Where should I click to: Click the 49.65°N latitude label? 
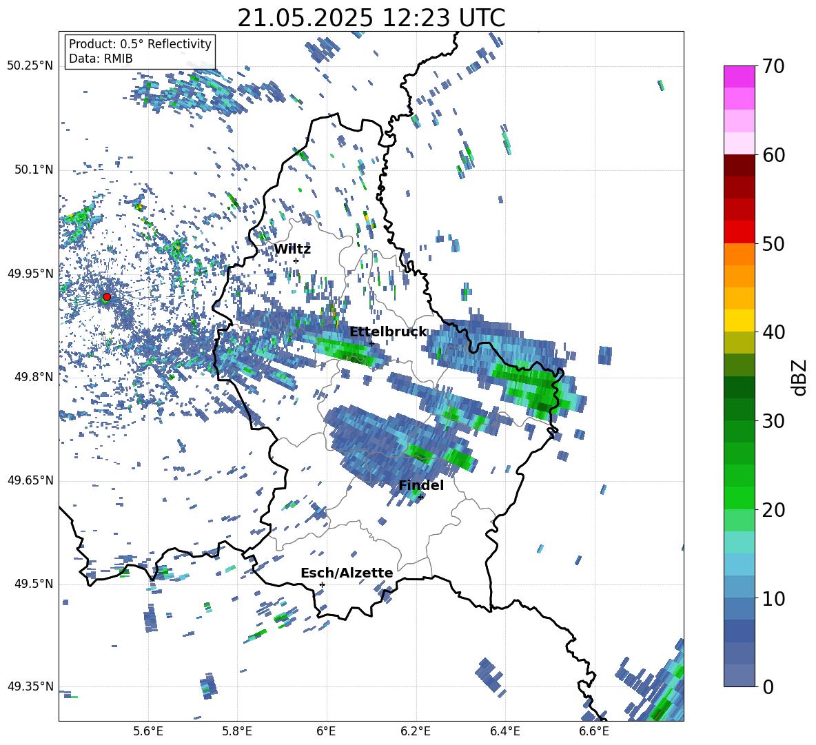click(x=30, y=480)
